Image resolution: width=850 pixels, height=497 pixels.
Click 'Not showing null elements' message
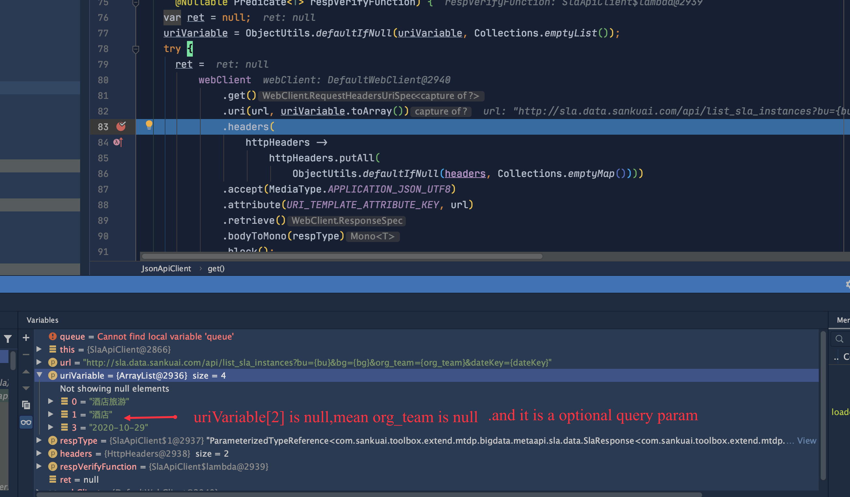tap(115, 388)
